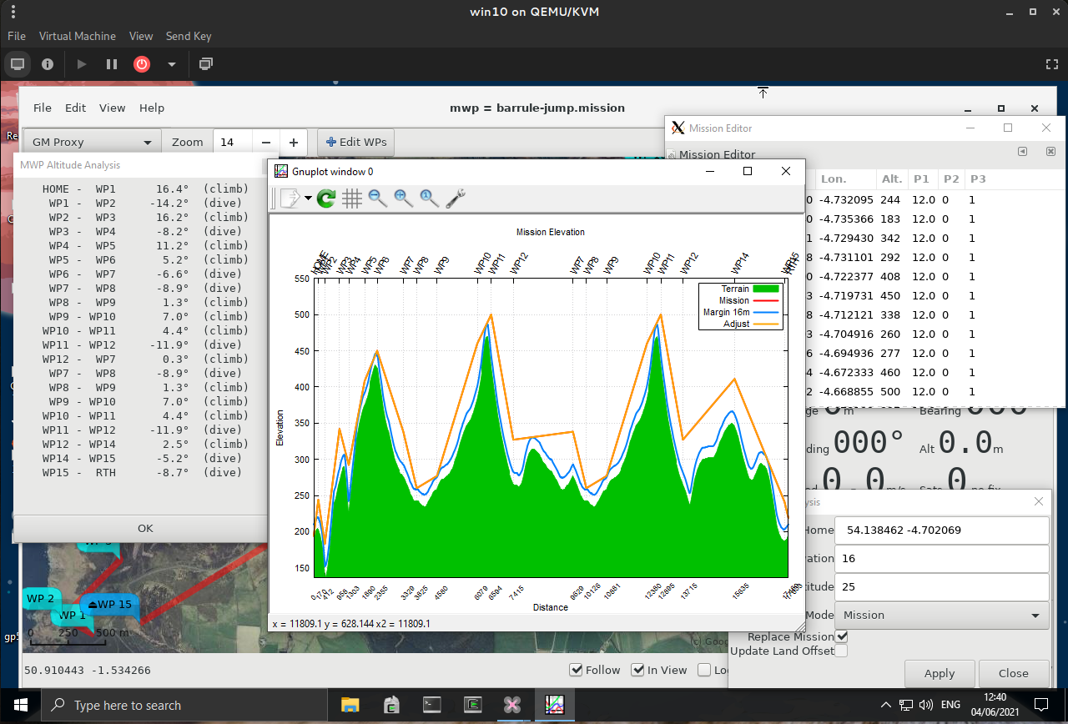
Task: Click the input field showing 25
Action: click(x=942, y=586)
